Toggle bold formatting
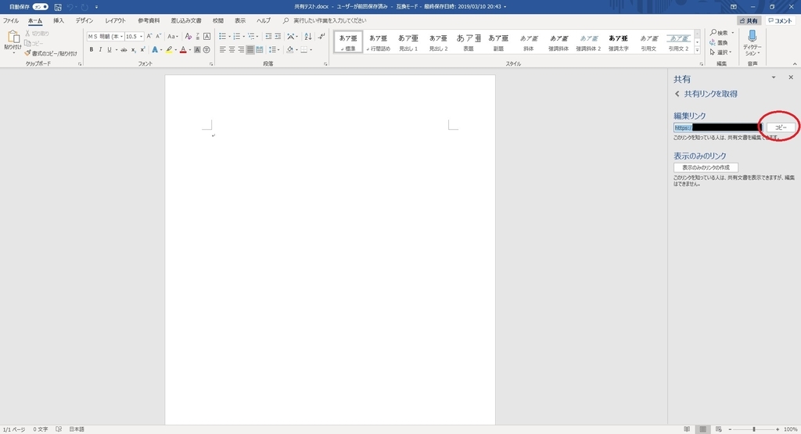The height and width of the screenshot is (434, 801). [x=92, y=49]
